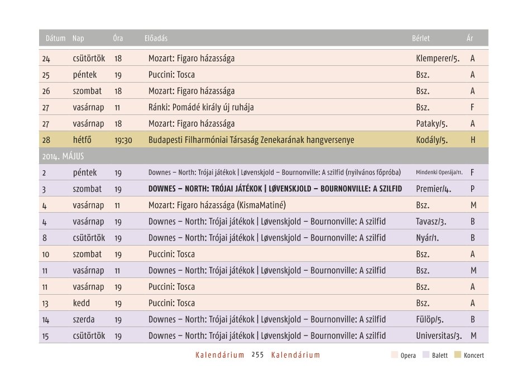Click the bold premiere title on szombat 3

pos(275,189)
